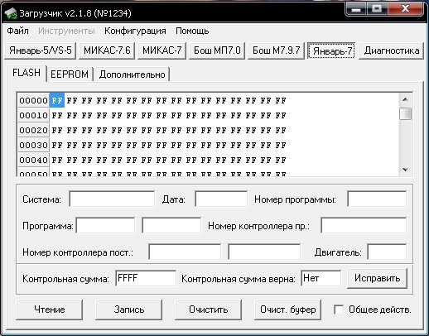This screenshot has width=429, height=336.
Task: Click the hex viewer scroll up arrow
Action: (x=405, y=99)
